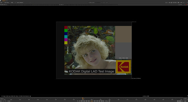
Task: Open the TF time display dropdown
Action: (x=6, y=101)
